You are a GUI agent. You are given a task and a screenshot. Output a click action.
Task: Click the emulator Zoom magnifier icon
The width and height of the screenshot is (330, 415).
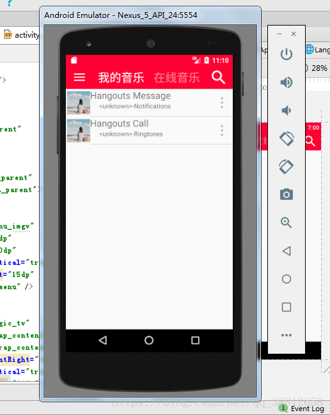pyautogui.click(x=287, y=223)
